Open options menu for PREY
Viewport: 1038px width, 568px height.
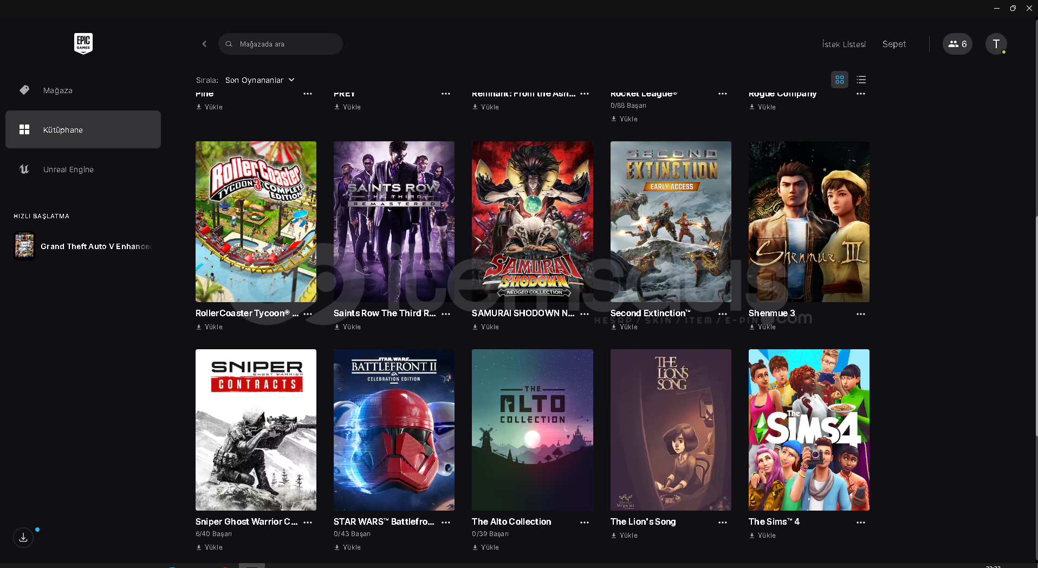(446, 94)
